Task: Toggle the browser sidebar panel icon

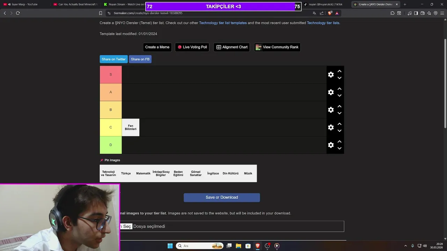Action: click(416, 13)
